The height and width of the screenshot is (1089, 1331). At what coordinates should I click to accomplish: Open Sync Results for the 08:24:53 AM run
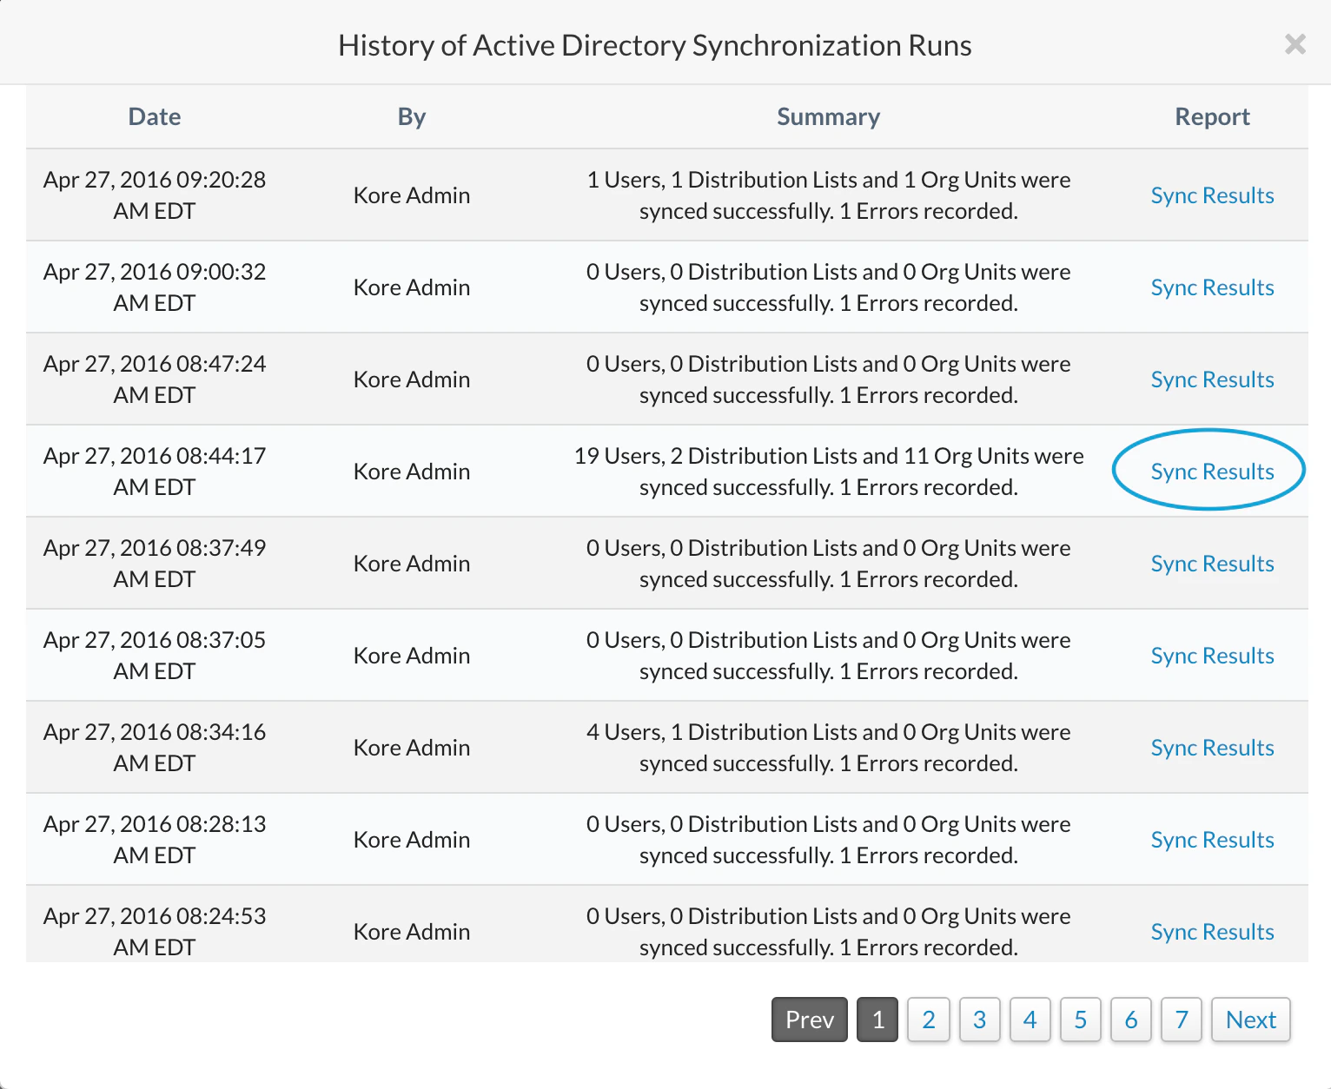[1212, 931]
